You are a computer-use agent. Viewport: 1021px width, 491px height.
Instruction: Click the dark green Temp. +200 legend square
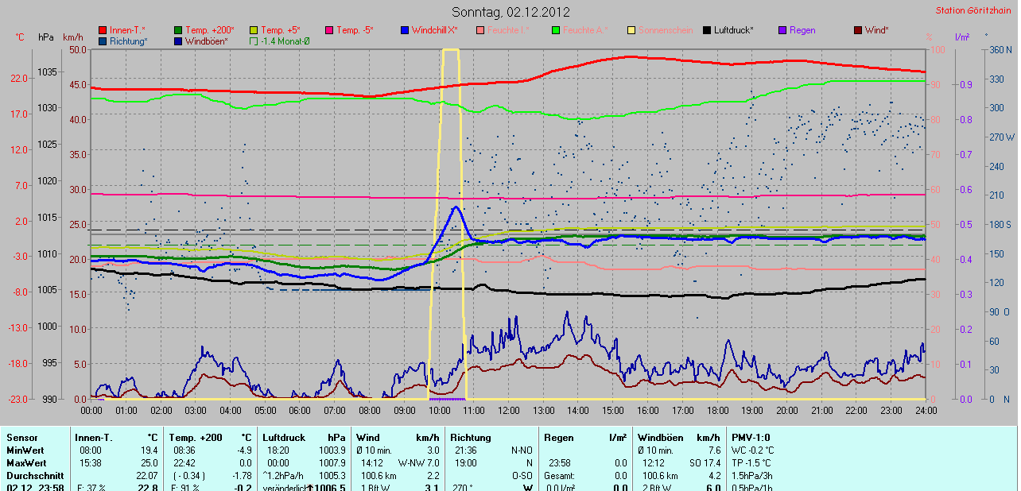click(x=178, y=30)
